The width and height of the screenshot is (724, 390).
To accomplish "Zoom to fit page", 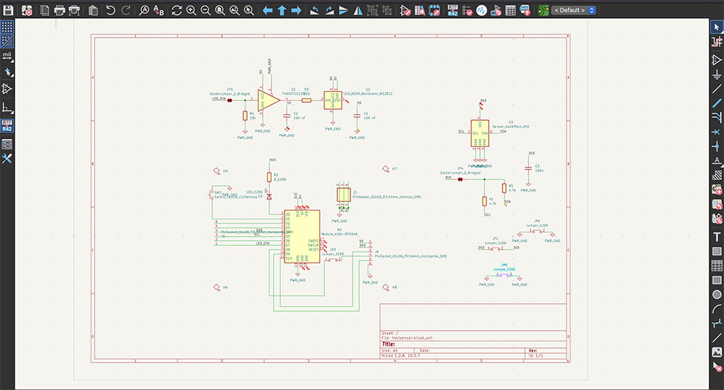I will (220, 10).
